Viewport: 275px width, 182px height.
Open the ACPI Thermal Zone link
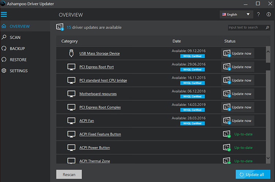[95, 161]
